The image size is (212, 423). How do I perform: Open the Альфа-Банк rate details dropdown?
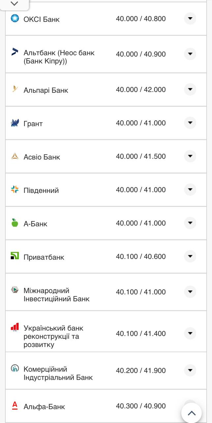click(190, 406)
